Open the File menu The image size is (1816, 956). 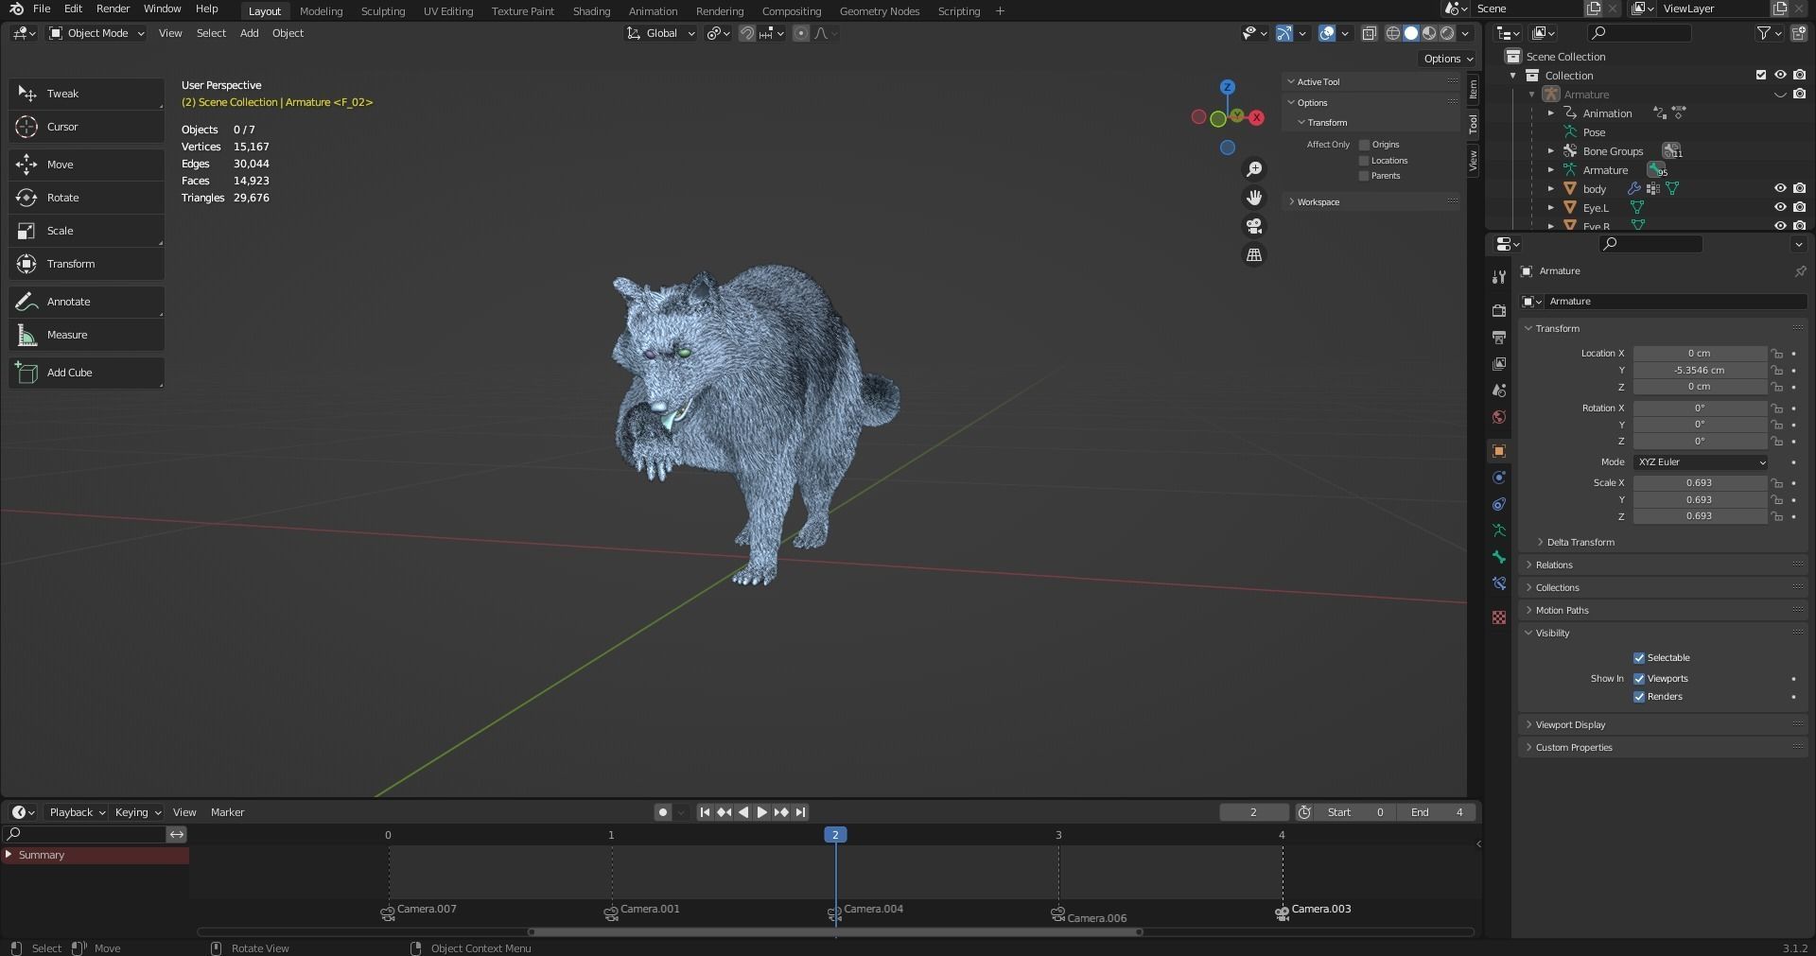point(42,9)
